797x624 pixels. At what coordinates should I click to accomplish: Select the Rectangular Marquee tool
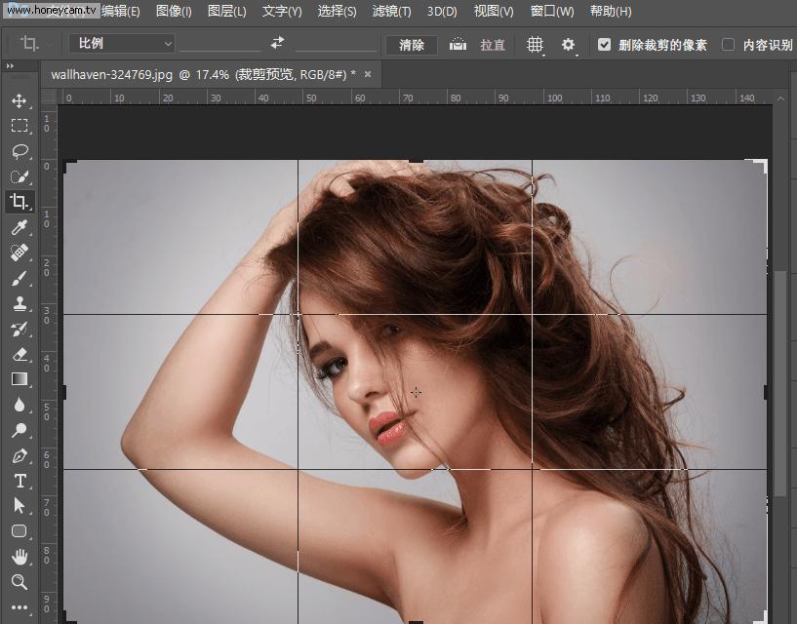coord(19,126)
